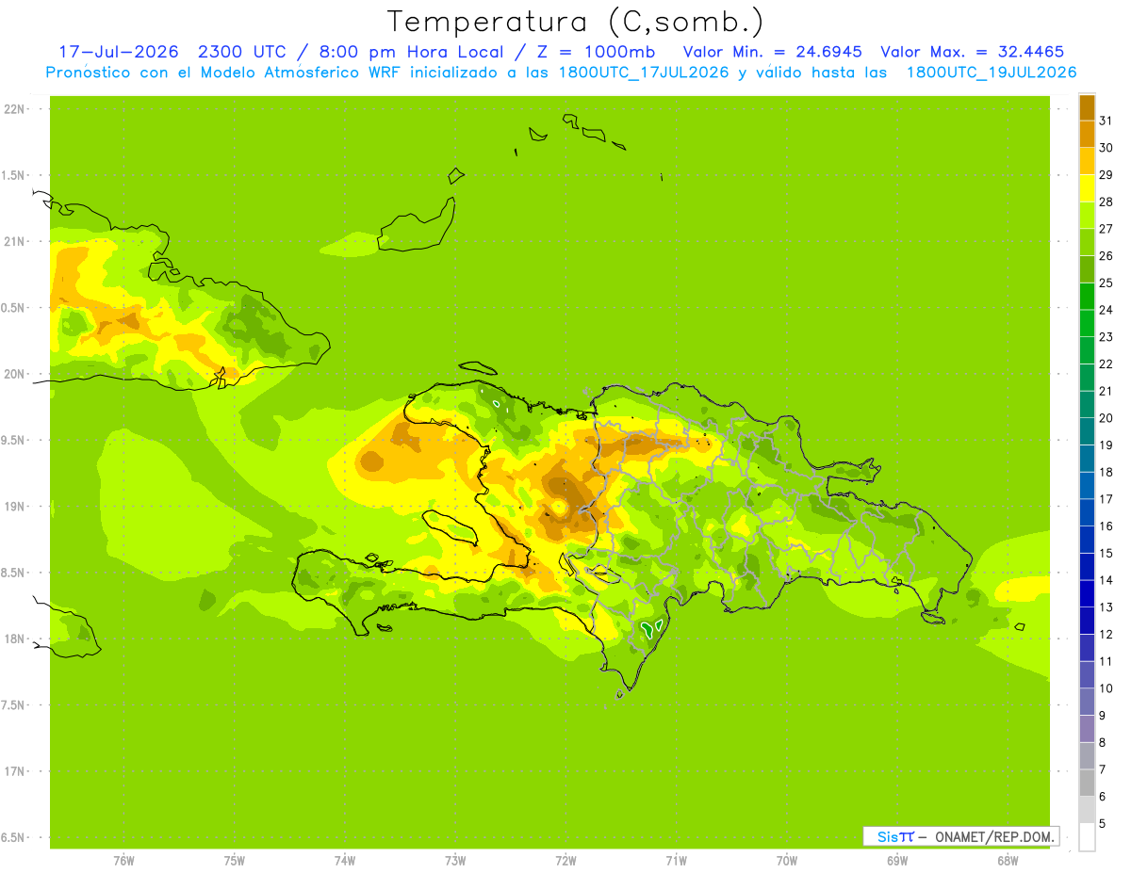The image size is (1131, 873).
Task: Click the '8.5N' latitude axis label
Action: pos(13,573)
